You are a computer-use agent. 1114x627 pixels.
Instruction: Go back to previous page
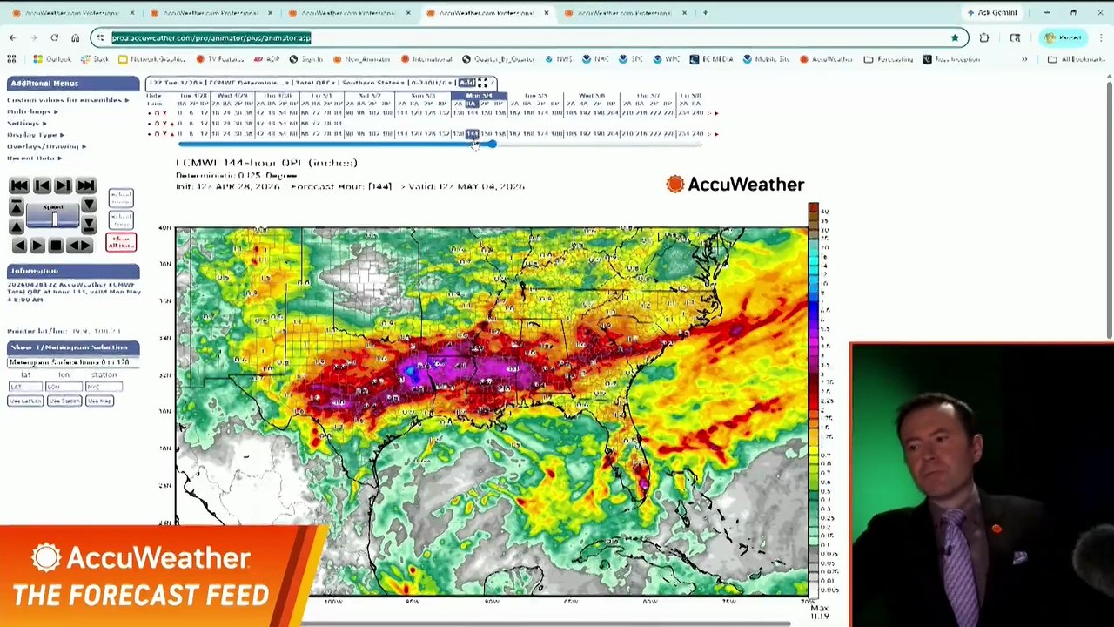[13, 37]
